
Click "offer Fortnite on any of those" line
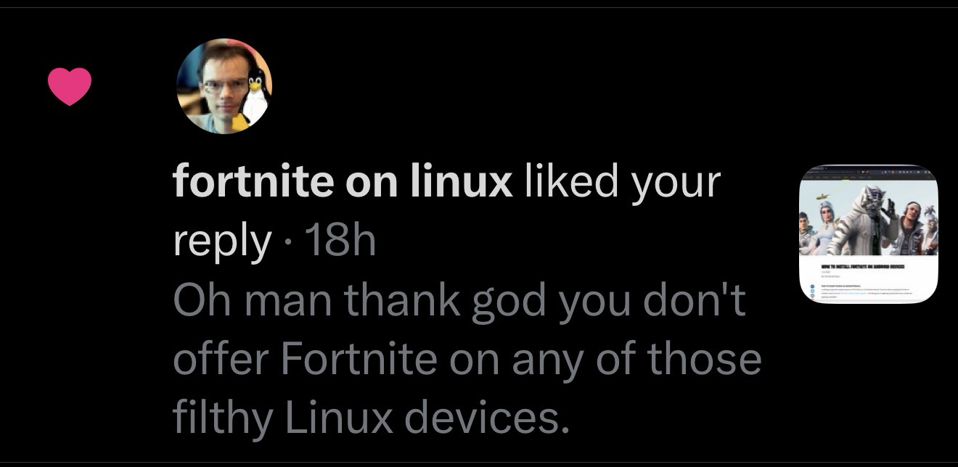pos(467,358)
